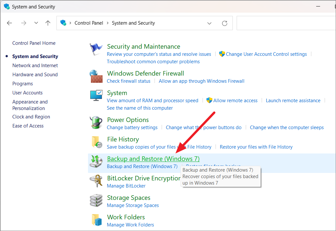Click the Storage Spaces stacked-drives icon
336x231 pixels.
pyautogui.click(x=96, y=200)
